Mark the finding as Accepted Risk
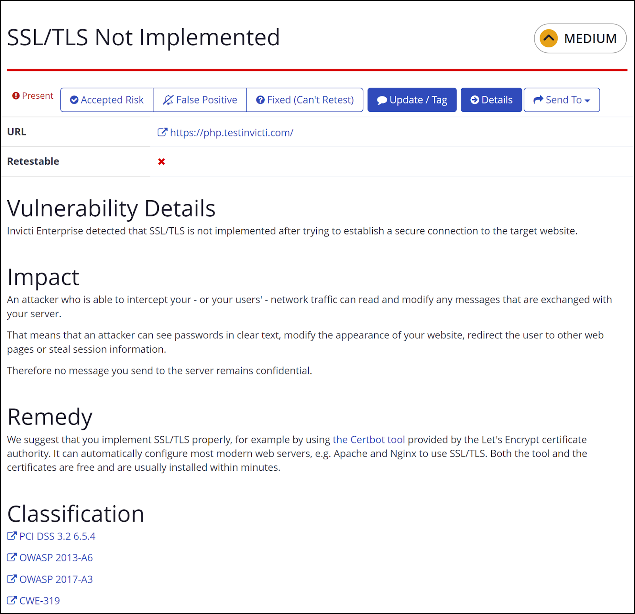 coord(106,100)
